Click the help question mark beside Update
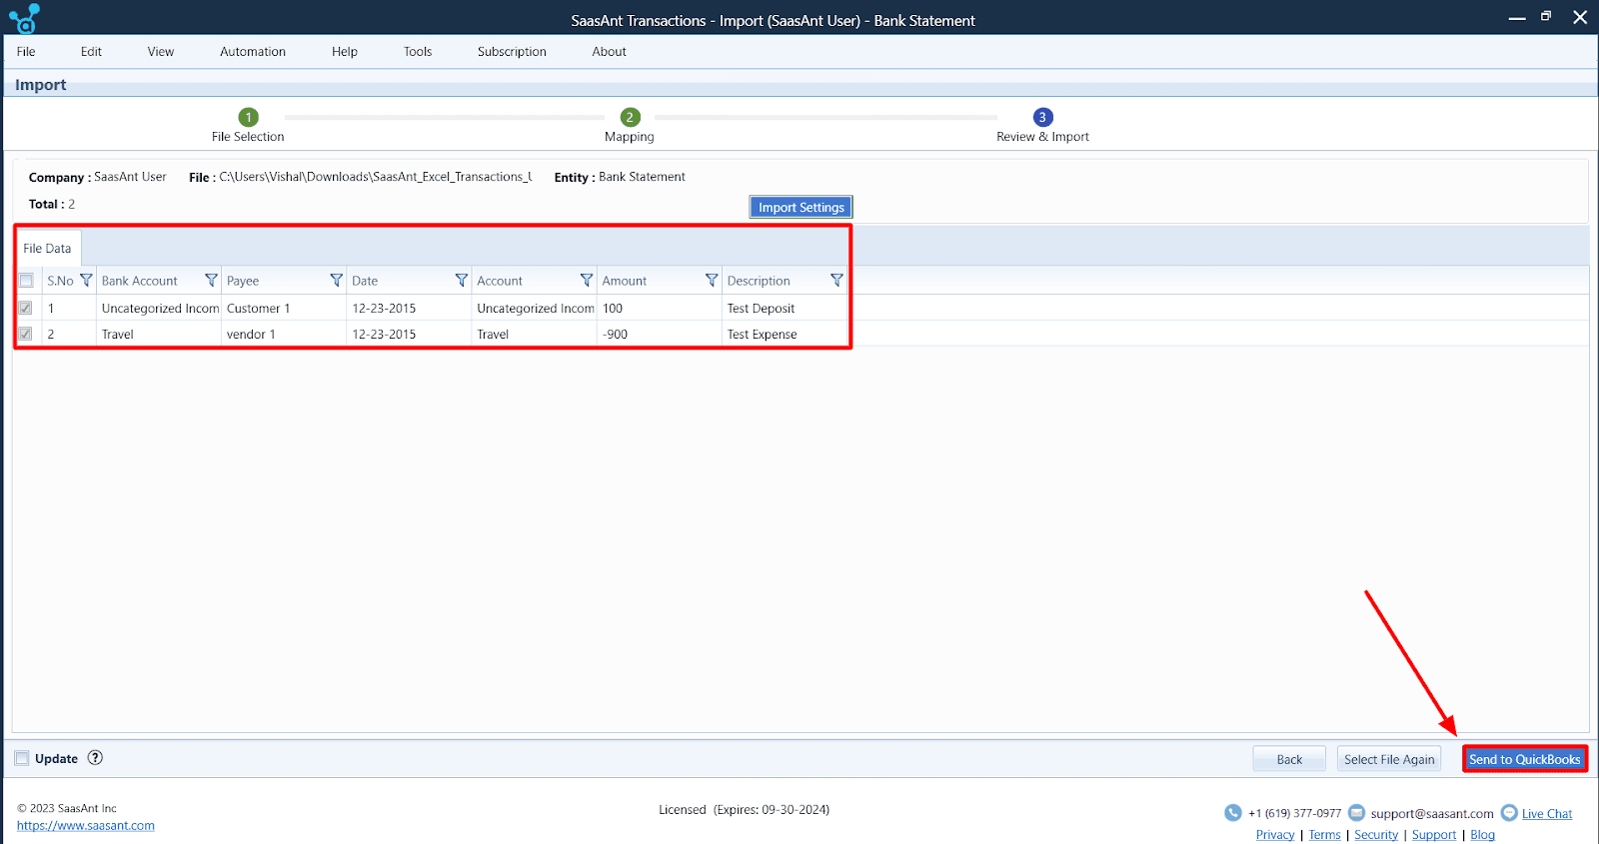Image resolution: width=1599 pixels, height=844 pixels. [x=95, y=758]
